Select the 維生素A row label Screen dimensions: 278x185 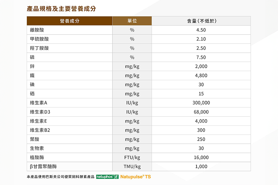38,103
